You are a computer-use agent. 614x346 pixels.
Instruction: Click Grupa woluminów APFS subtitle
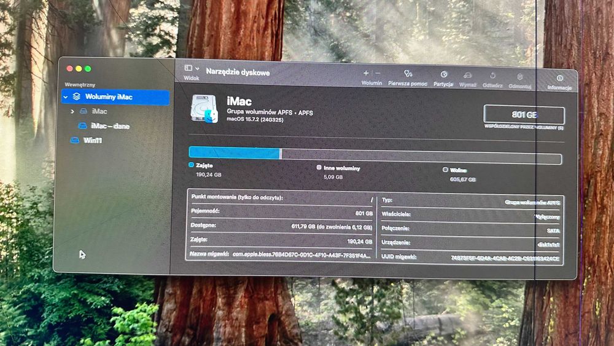pos(270,112)
